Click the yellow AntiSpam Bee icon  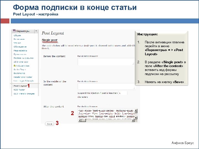click(x=14, y=66)
